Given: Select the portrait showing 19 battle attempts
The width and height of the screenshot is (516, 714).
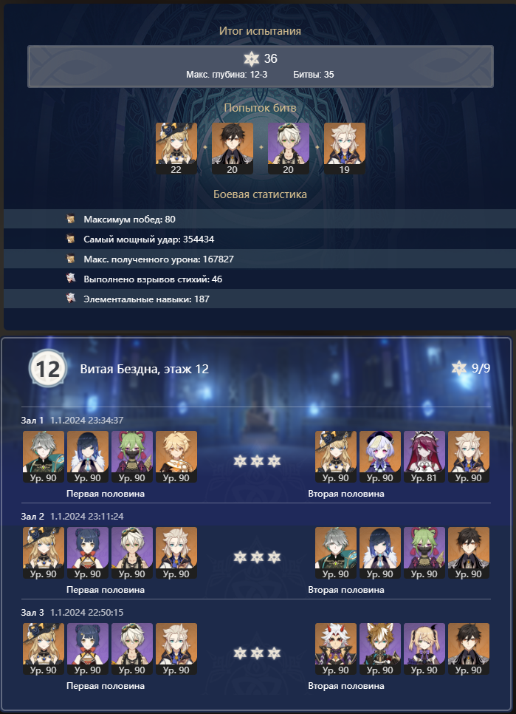Looking at the screenshot, I should [345, 148].
